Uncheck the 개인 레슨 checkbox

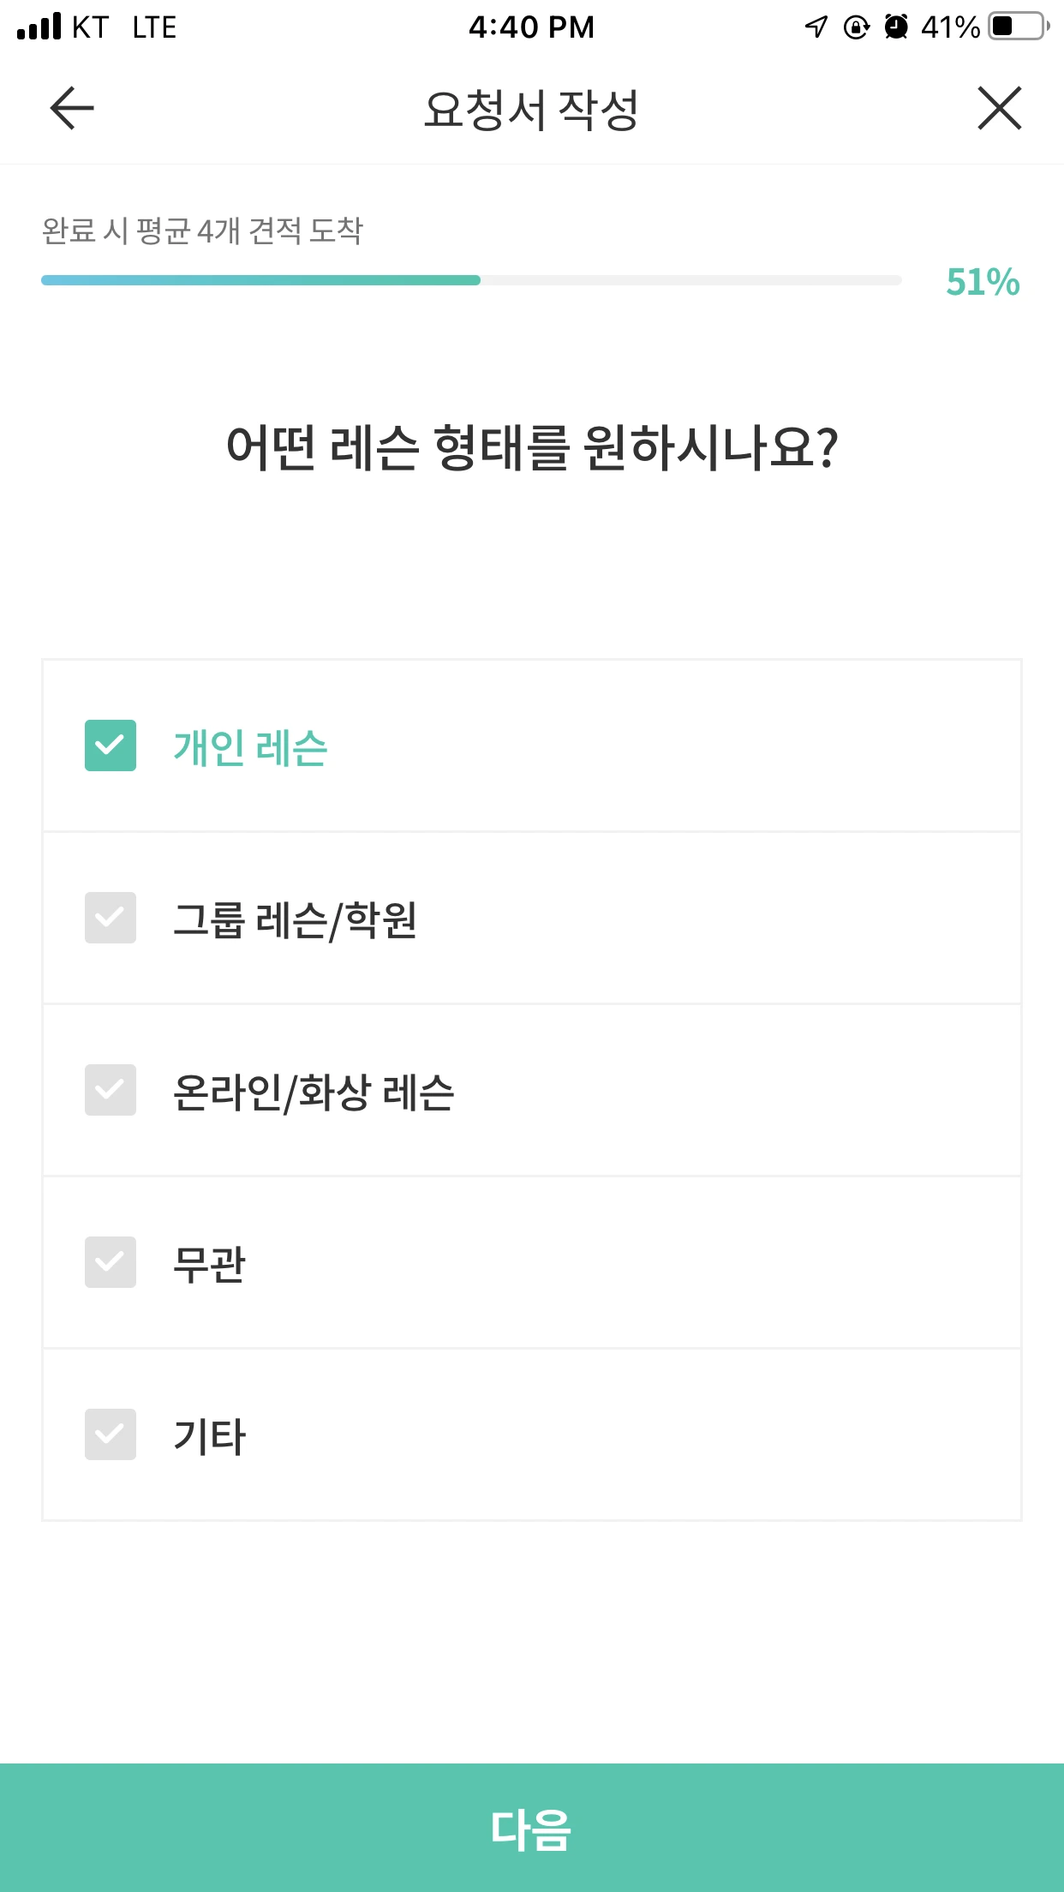pos(111,745)
